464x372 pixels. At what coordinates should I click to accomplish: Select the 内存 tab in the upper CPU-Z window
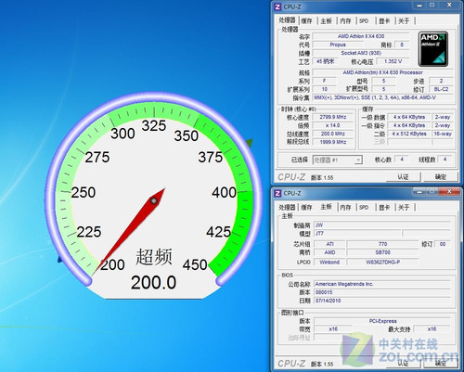coord(345,21)
